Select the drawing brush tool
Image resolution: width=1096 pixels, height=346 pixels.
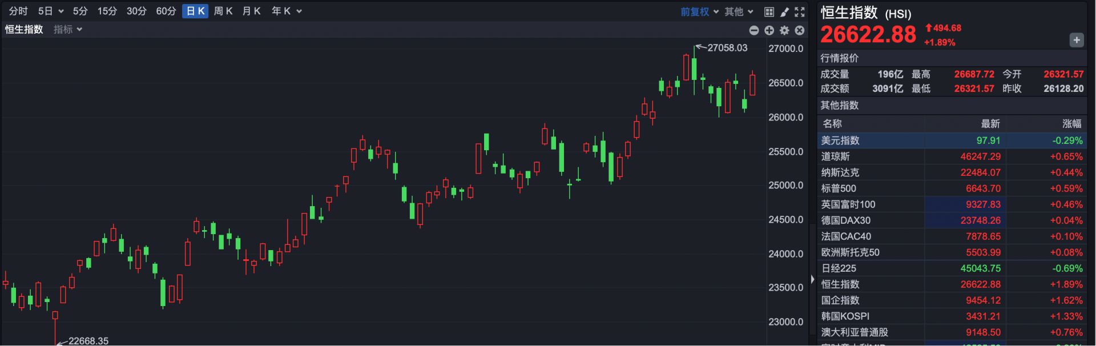[x=784, y=11]
